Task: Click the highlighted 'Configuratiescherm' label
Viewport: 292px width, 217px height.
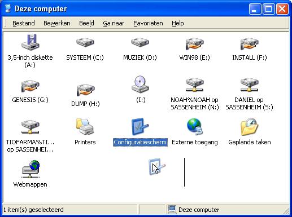Action: pyautogui.click(x=140, y=142)
